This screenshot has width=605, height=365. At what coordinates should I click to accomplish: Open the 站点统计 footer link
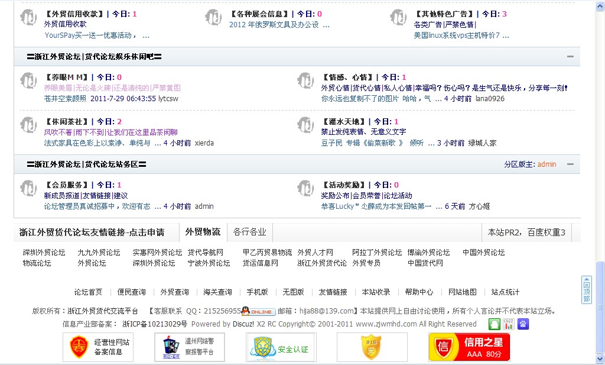tap(506, 292)
